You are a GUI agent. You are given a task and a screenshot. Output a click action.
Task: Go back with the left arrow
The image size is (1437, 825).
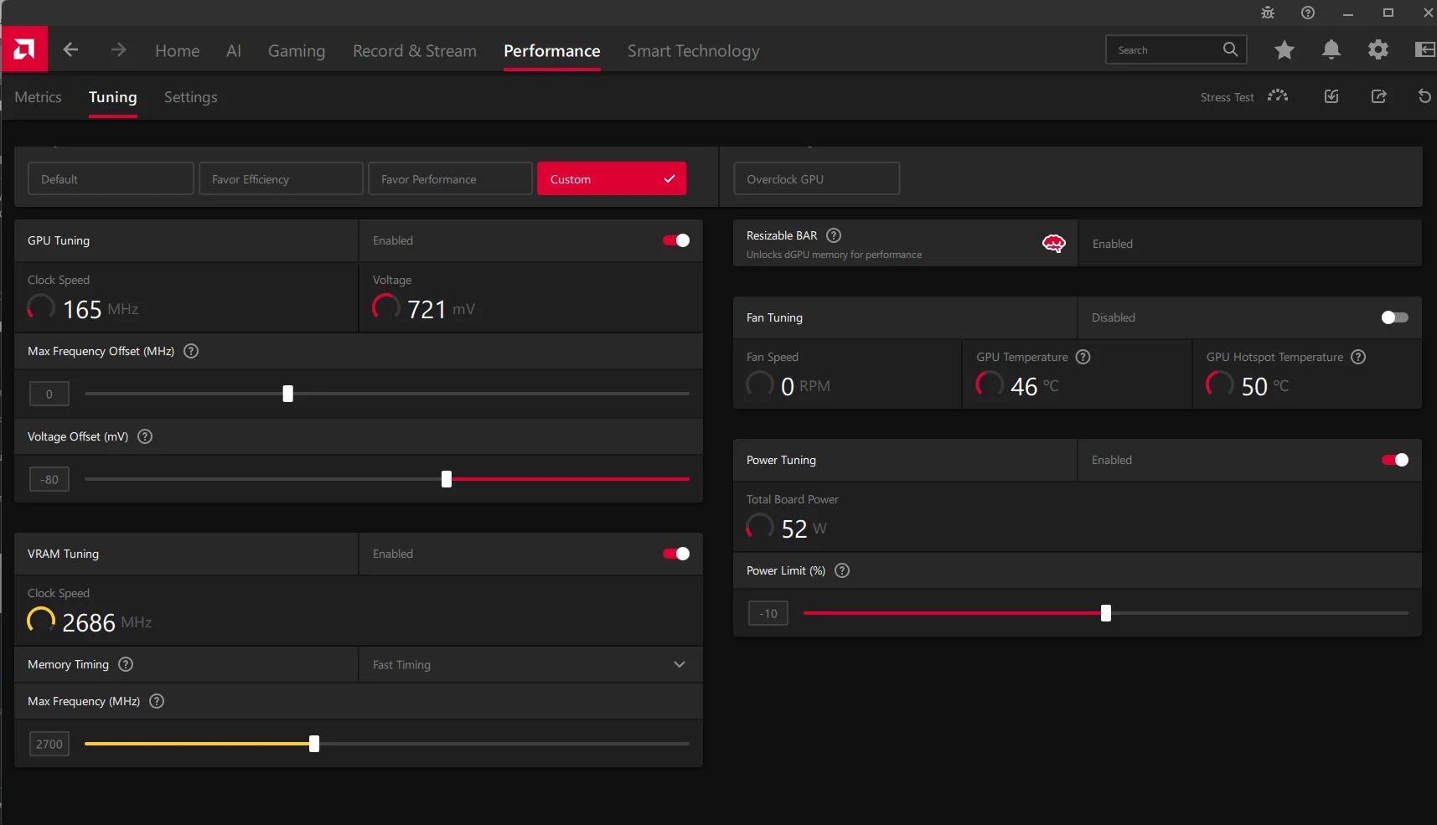tap(71, 50)
